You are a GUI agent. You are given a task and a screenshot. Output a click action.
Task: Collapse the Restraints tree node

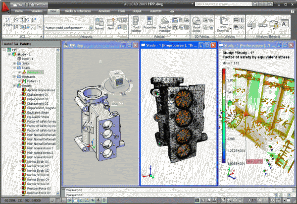(x=14, y=77)
